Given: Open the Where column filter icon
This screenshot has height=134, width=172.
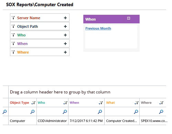Looking at the screenshot, I should 161,103.
